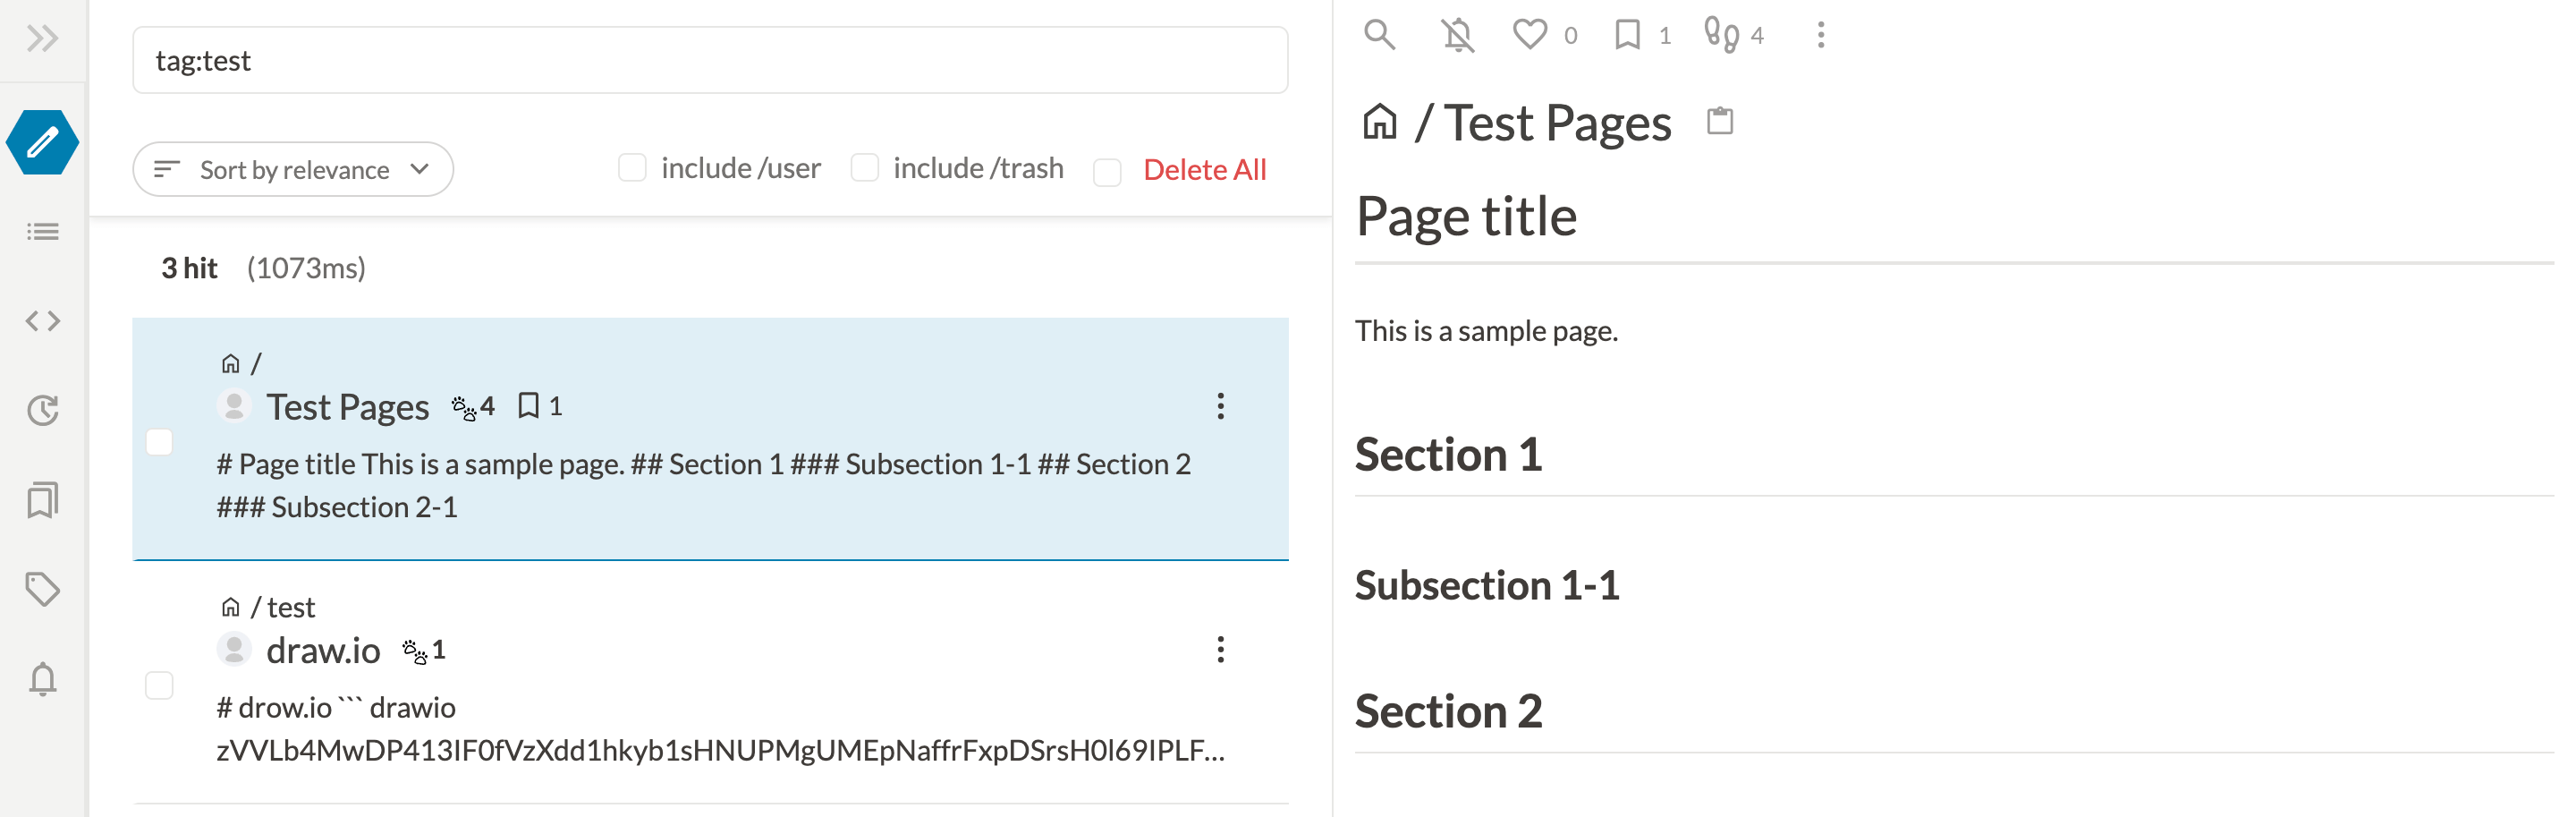Click the Subsection 1-1 heading
This screenshot has height=817, width=2576.
pos(1487,586)
